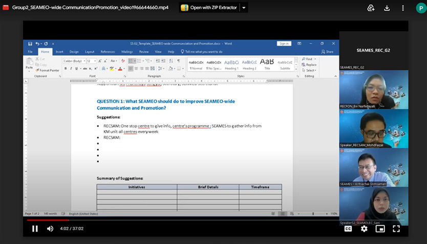Click the Paste button

pyautogui.click(x=29, y=64)
